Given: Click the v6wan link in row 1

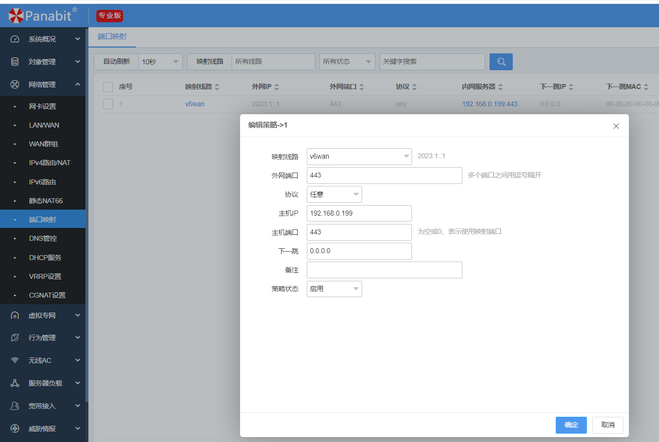Looking at the screenshot, I should [x=195, y=104].
